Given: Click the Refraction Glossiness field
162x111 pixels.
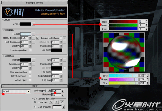Looking at the screenshot, I should [24, 64].
